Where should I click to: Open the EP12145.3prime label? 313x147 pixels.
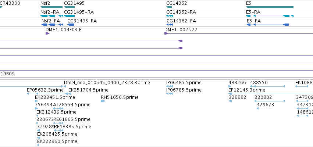[x=247, y=90]
